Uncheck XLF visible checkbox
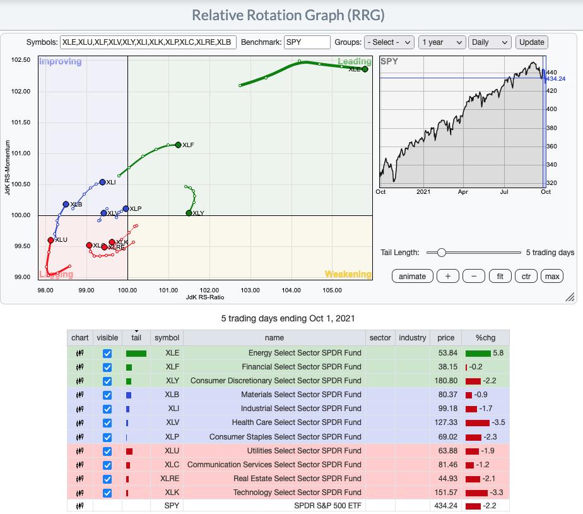 tap(107, 368)
